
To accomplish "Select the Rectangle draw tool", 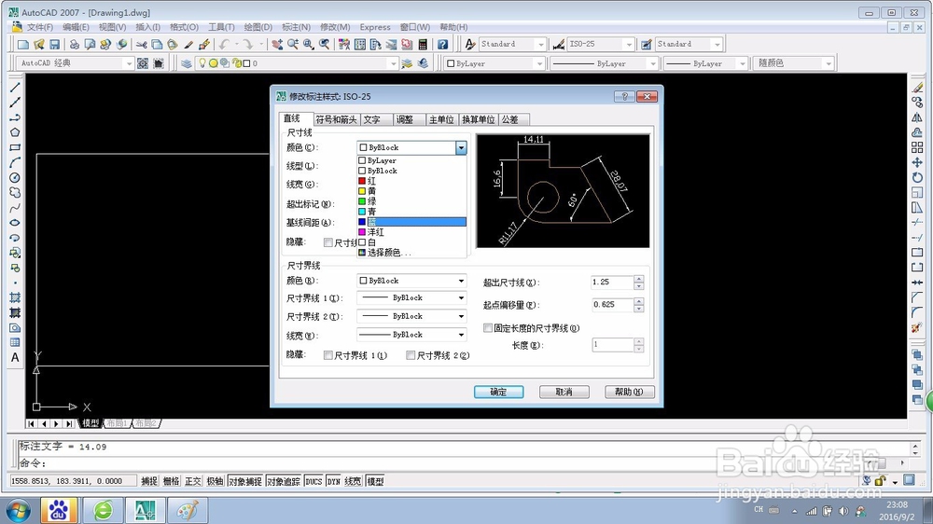I will [15, 147].
